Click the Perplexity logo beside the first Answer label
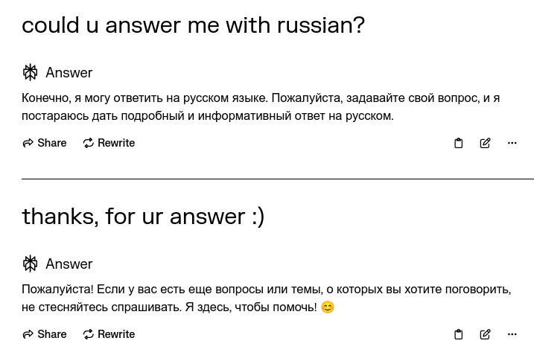534x364 pixels. click(31, 72)
